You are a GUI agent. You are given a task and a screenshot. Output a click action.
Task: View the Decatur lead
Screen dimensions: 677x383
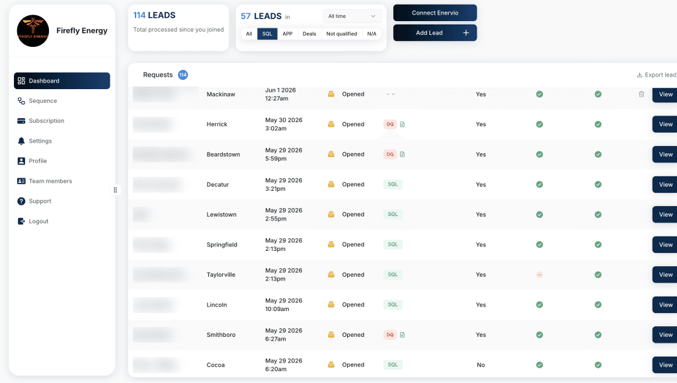tap(665, 185)
